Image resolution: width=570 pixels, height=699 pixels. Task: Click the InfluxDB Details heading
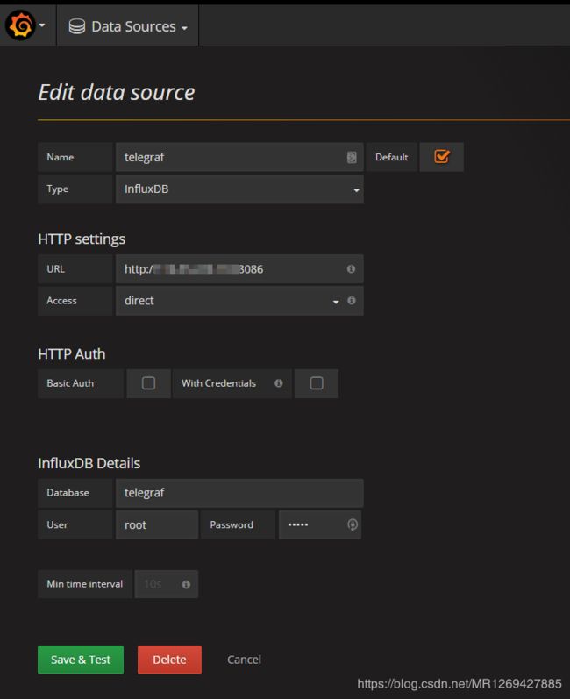(89, 463)
